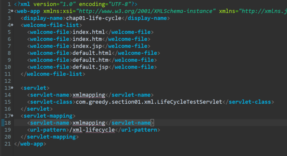This screenshot has width=287, height=156.
Task: Click default.html welcome file entry
Action: (x=92, y=53)
